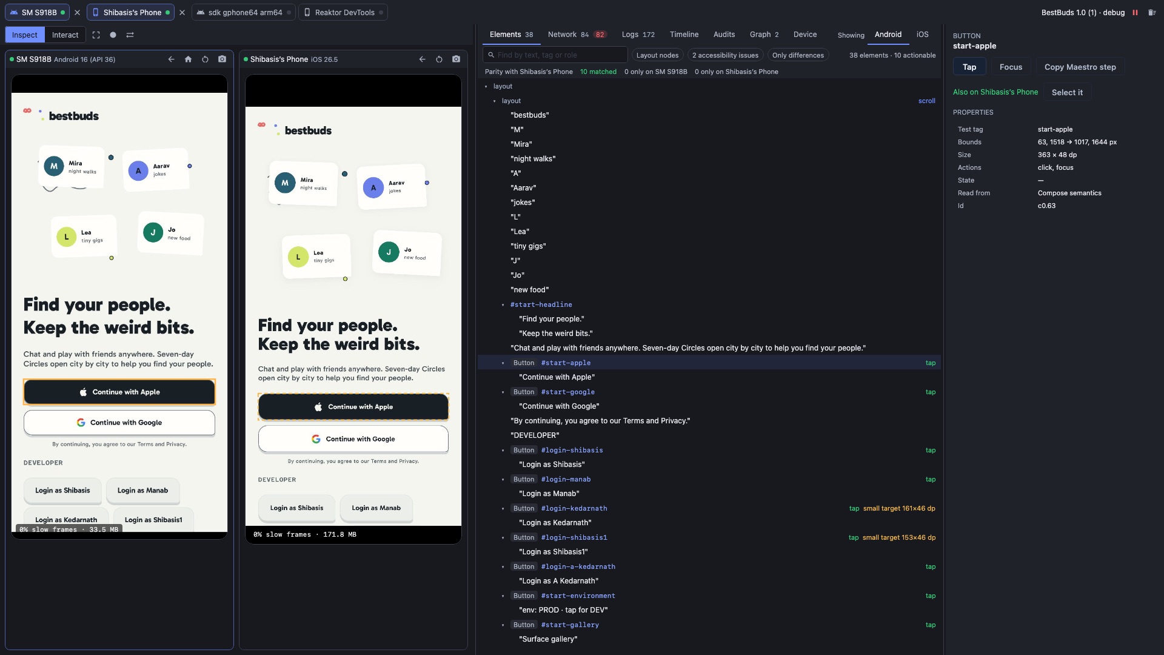
Task: Show the Android element tree
Action: pyautogui.click(x=888, y=35)
